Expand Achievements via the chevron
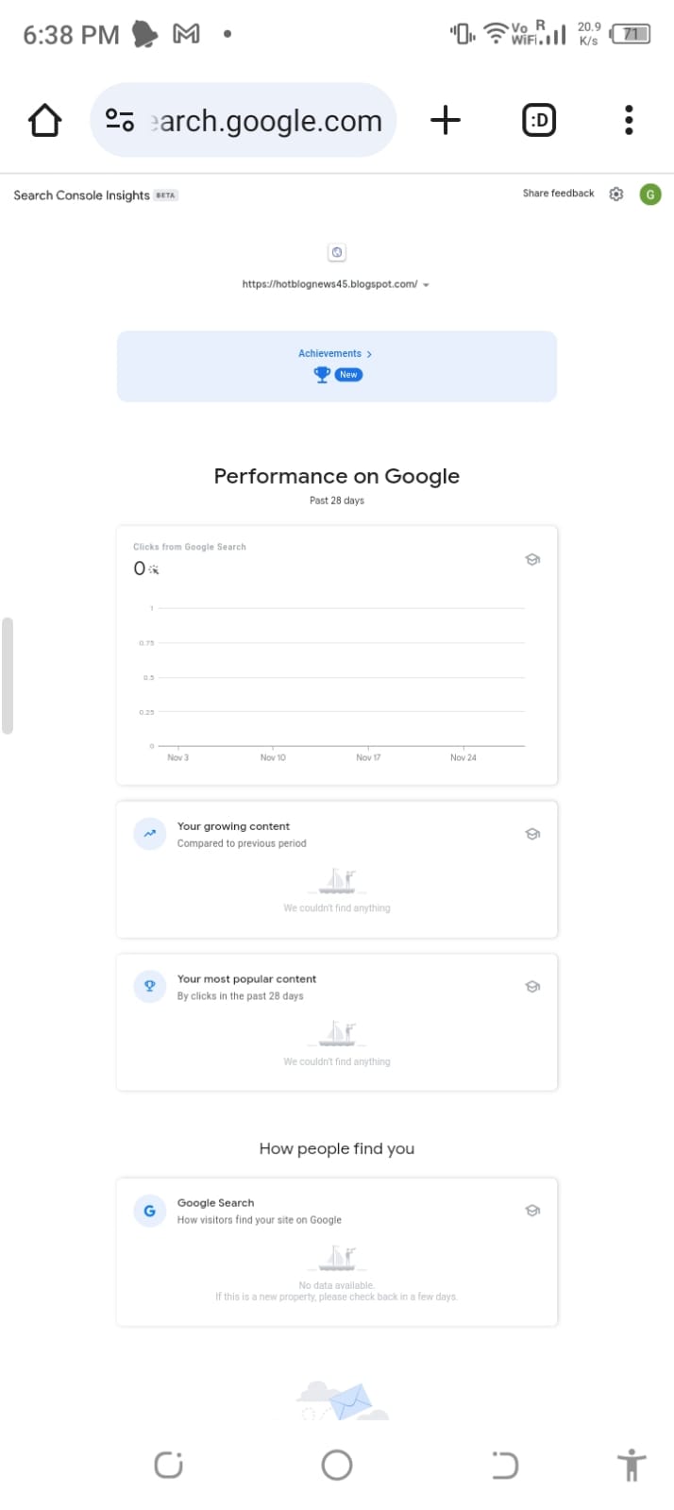Viewport: 674px width, 1510px height. (369, 354)
